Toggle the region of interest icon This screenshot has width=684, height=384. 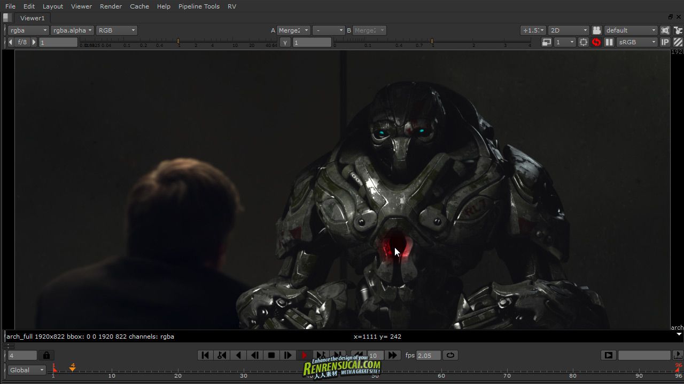point(584,42)
